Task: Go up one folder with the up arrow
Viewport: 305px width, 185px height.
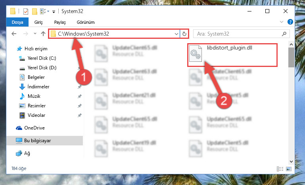Action: (x=43, y=34)
